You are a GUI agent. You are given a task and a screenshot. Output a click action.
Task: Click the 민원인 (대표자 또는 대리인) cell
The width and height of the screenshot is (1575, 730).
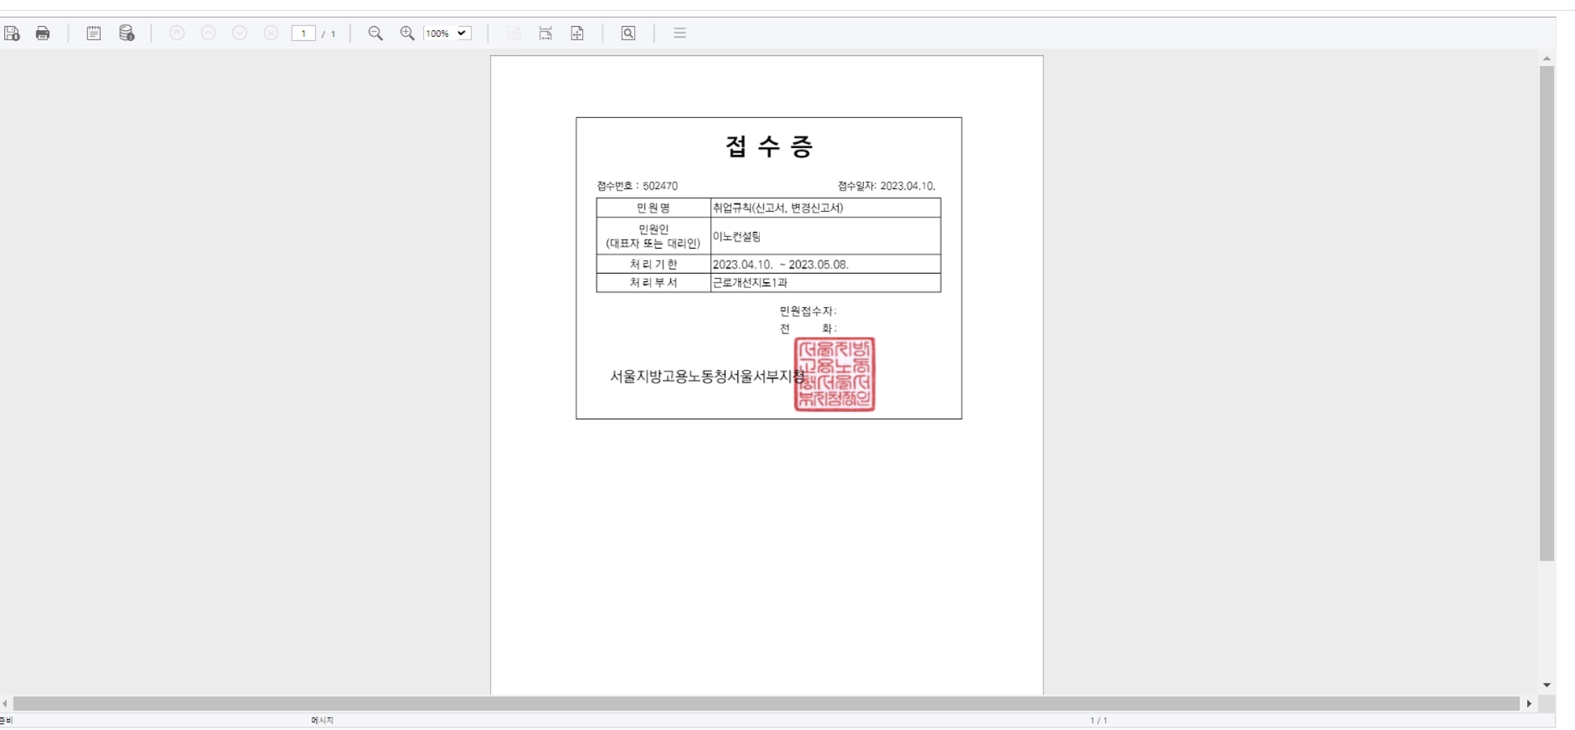(654, 236)
